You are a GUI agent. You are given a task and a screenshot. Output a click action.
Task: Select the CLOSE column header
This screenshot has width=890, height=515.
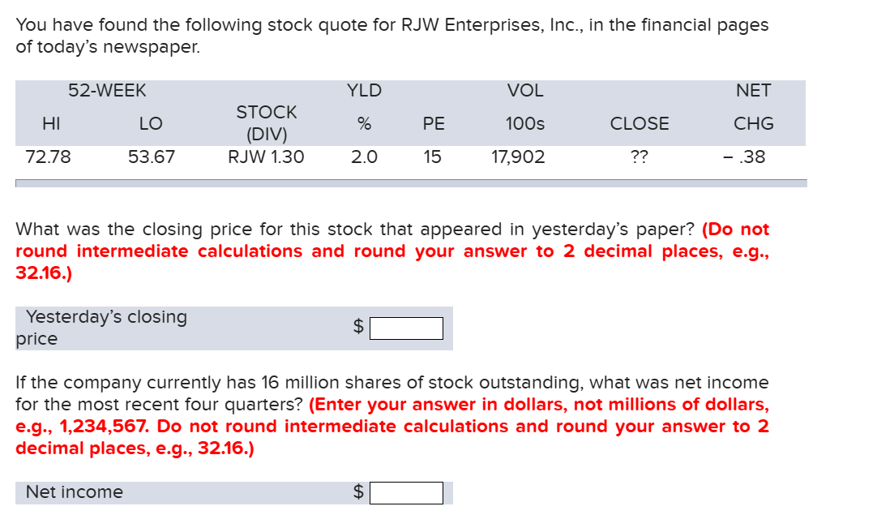pyautogui.click(x=640, y=123)
